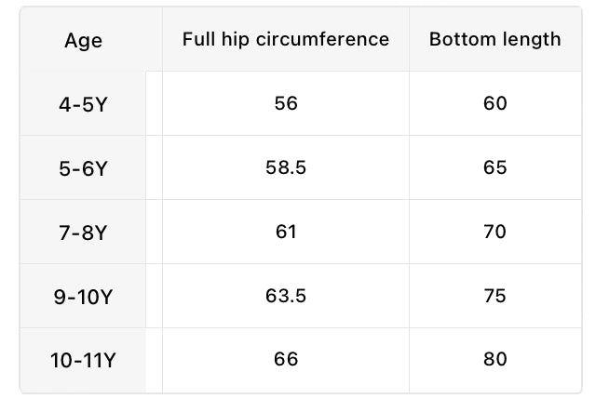Select the 5-6Y age row label
Viewport: 596px width, 399px height.
click(x=83, y=168)
